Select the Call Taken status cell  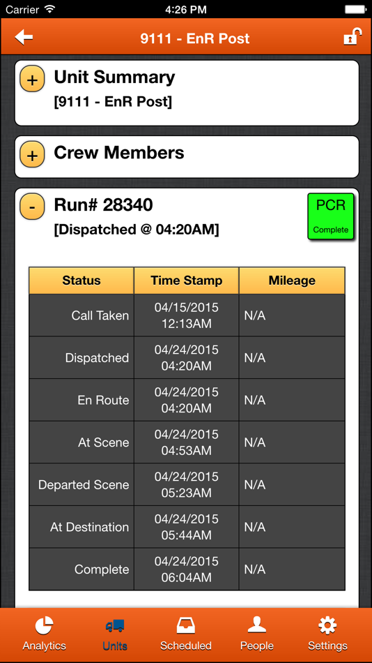click(x=82, y=315)
